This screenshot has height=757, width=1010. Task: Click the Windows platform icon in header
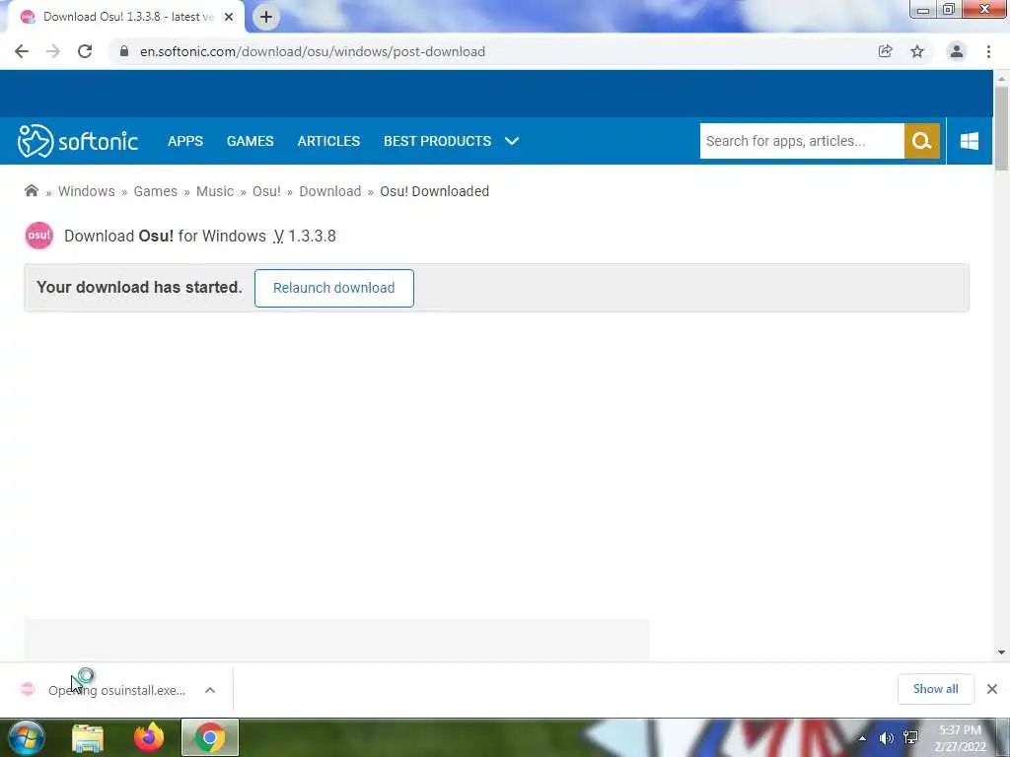970,141
